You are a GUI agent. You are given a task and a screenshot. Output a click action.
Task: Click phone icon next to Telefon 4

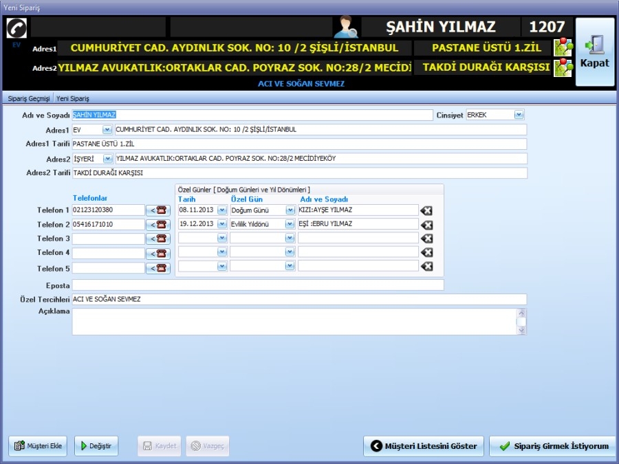158,254
